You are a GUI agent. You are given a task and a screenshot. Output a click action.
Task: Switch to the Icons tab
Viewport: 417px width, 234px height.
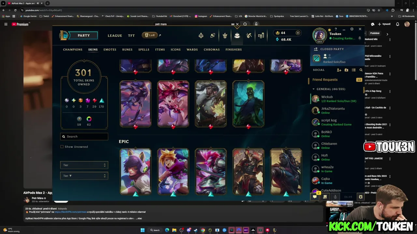pos(176,49)
